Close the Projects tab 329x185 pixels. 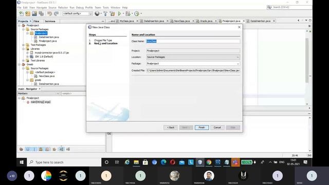30,21
